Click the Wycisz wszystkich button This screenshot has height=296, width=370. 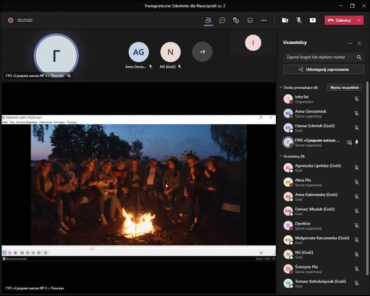[x=344, y=87]
